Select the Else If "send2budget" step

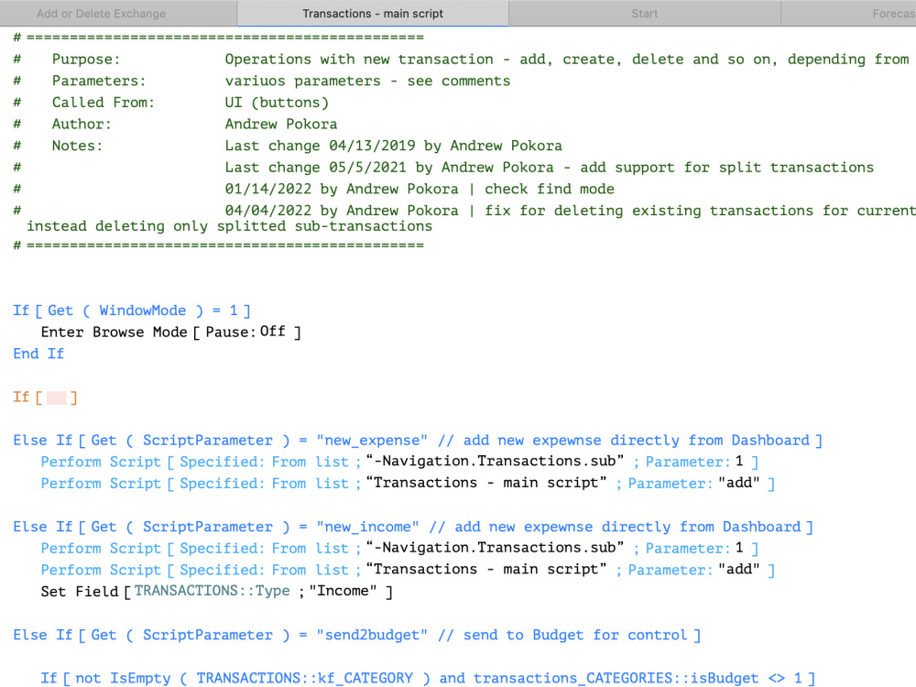(357, 635)
